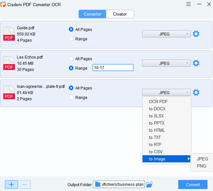Minimize the Cisdem window

(199, 4)
